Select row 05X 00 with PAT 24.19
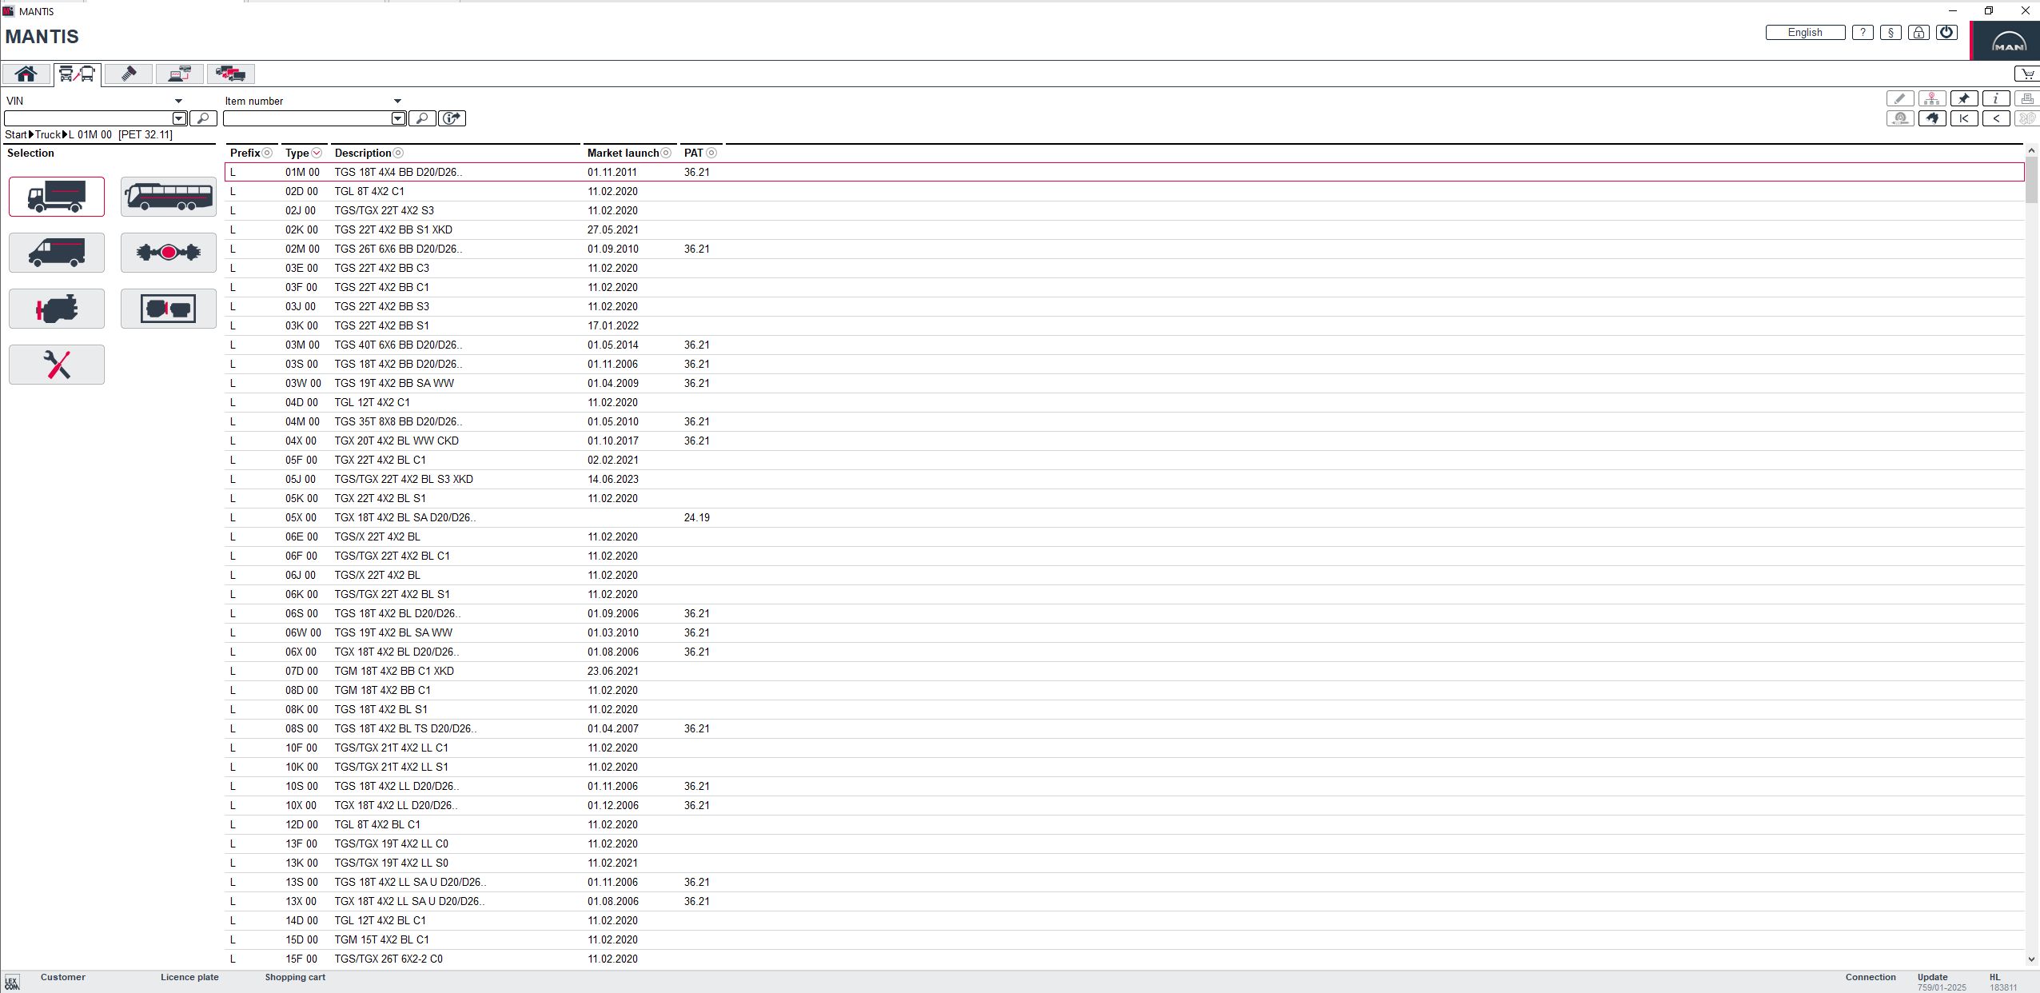 tap(1125, 517)
